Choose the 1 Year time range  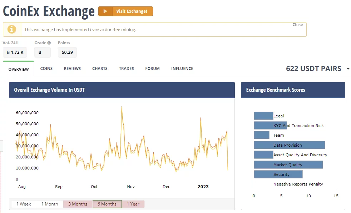pyautogui.click(x=133, y=204)
